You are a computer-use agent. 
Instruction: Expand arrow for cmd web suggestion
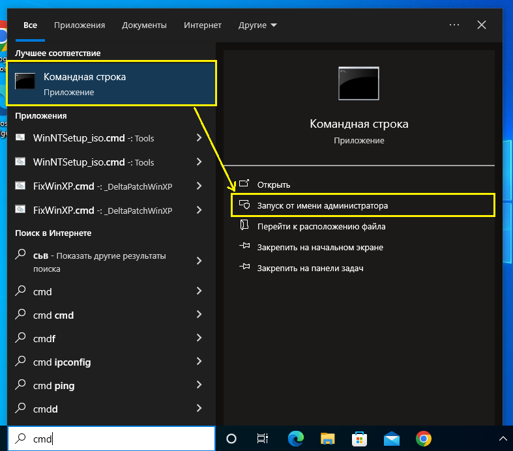pos(199,291)
